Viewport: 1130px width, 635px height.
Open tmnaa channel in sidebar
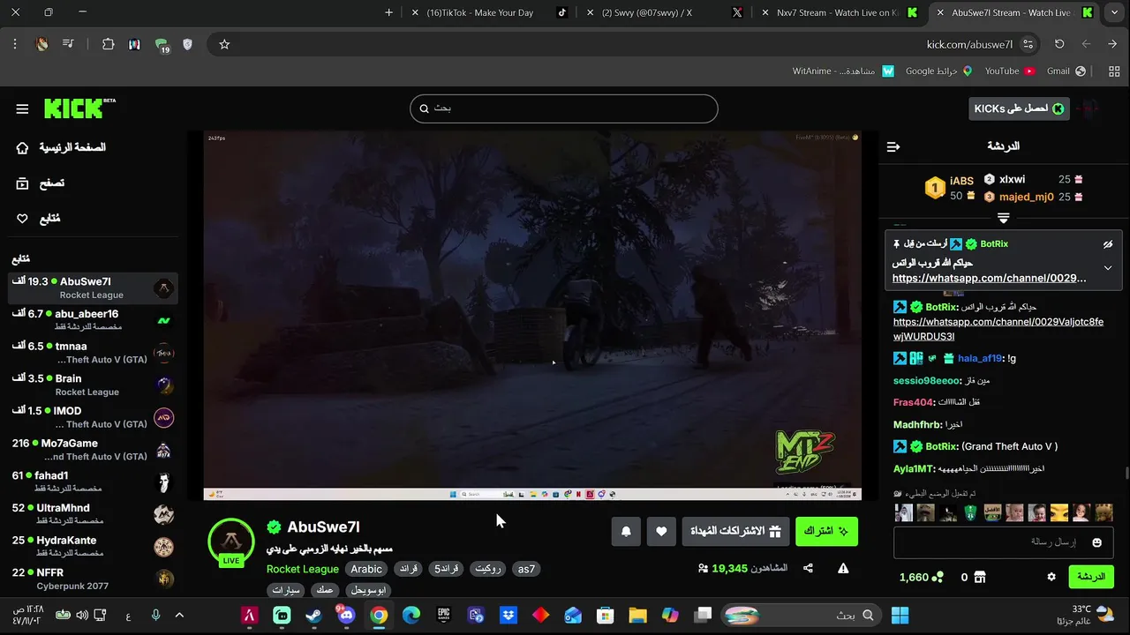click(93, 352)
